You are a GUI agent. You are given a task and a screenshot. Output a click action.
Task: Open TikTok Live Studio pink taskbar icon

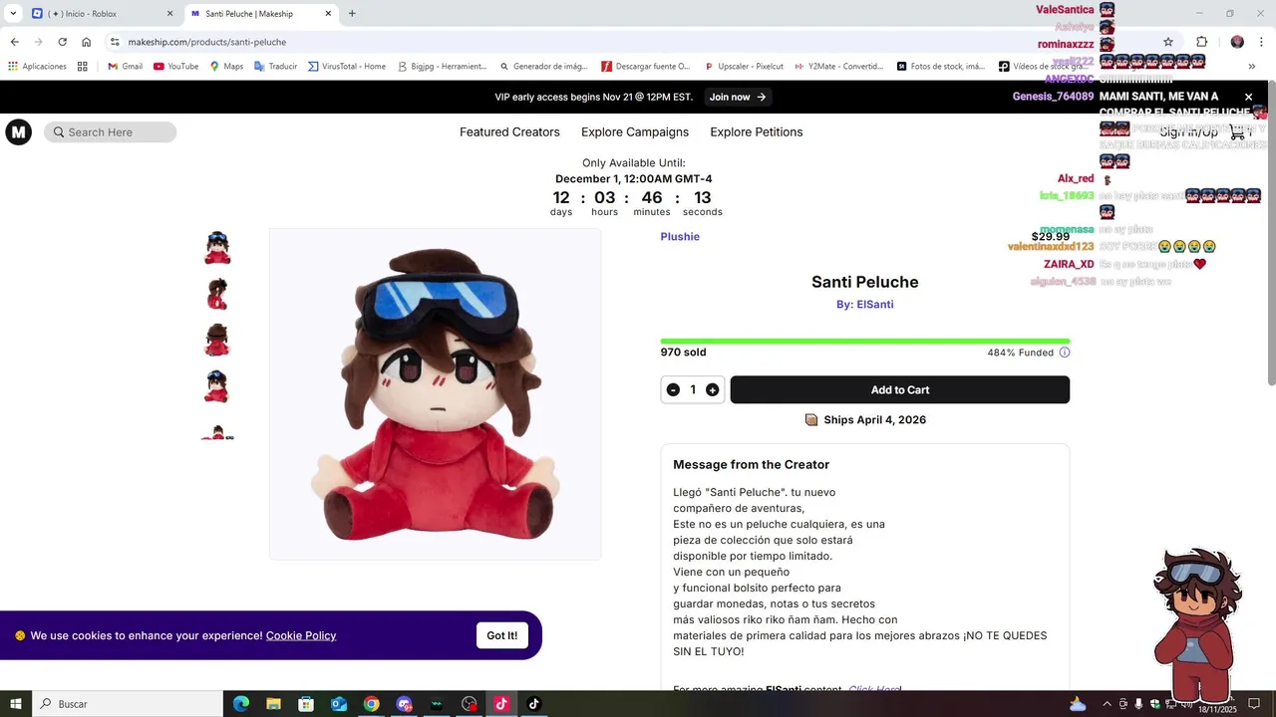(501, 704)
